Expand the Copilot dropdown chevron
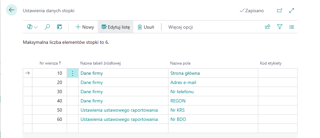320x138 pixels. tap(36, 27)
